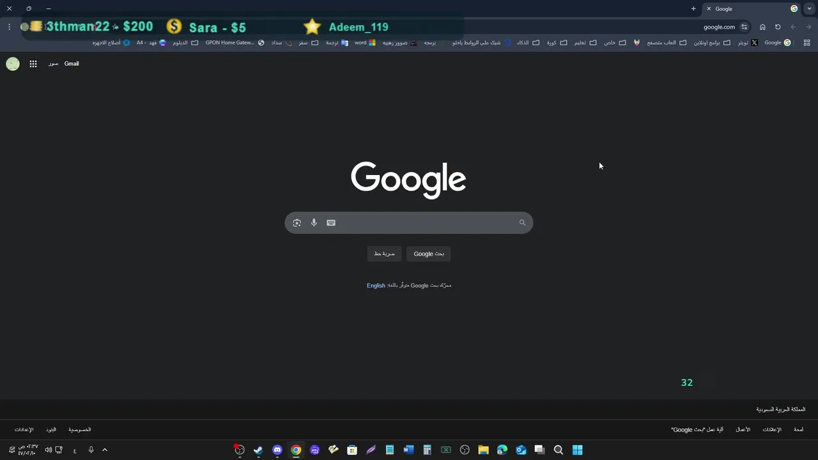Open the Gmail link
This screenshot has width=818, height=460.
point(72,64)
